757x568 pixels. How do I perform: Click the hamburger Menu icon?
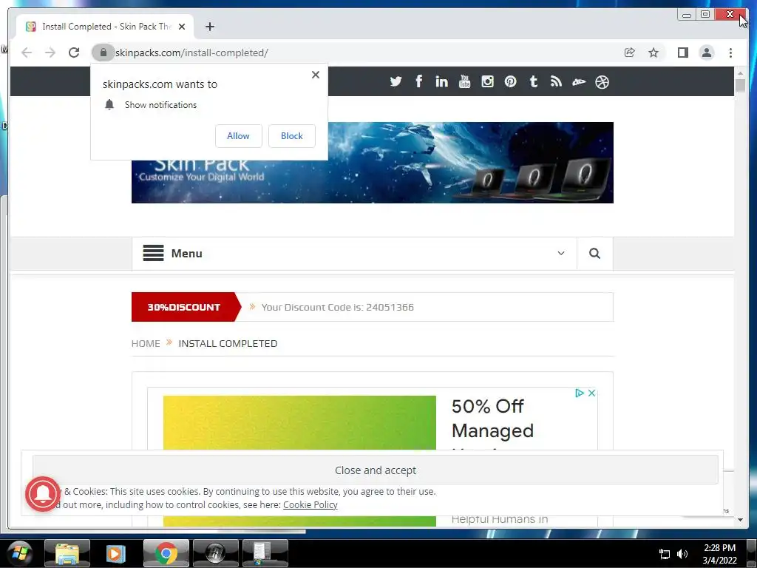(153, 253)
